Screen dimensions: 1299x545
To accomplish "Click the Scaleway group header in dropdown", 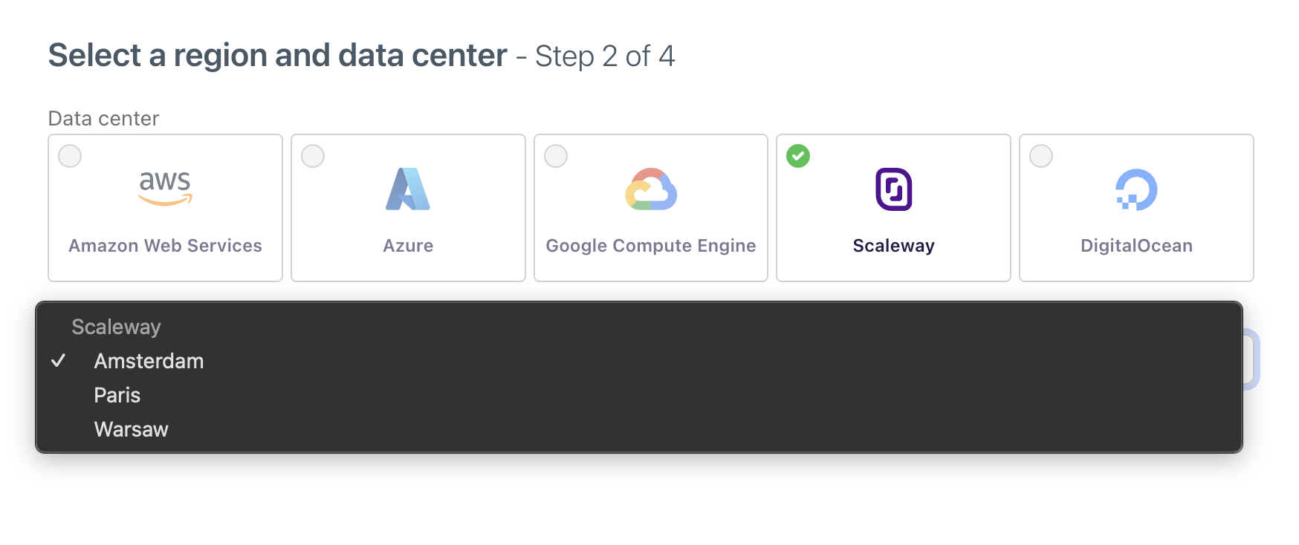I will pos(116,327).
